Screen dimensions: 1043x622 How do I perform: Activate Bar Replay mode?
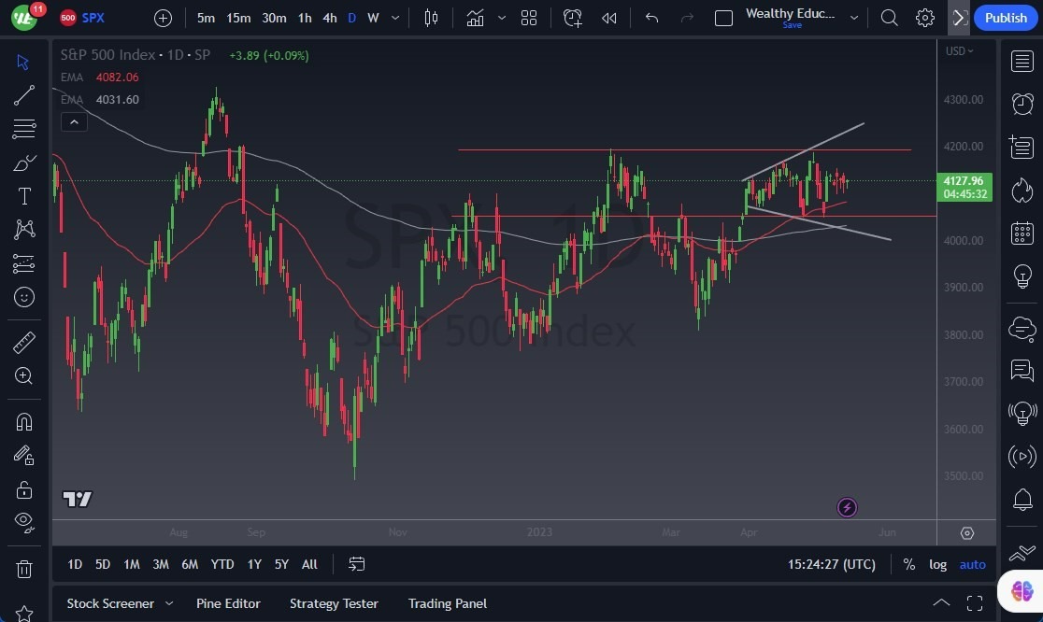coord(609,18)
